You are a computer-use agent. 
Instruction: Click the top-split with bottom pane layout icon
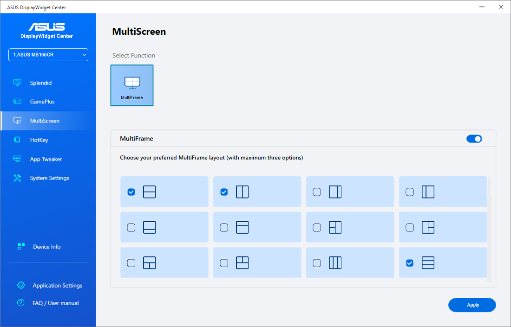click(242, 263)
